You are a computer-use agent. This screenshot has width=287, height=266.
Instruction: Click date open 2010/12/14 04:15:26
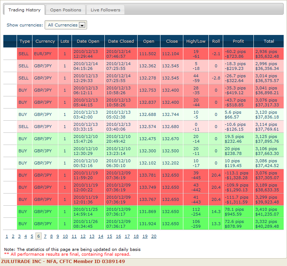pyautogui.click(x=88, y=66)
